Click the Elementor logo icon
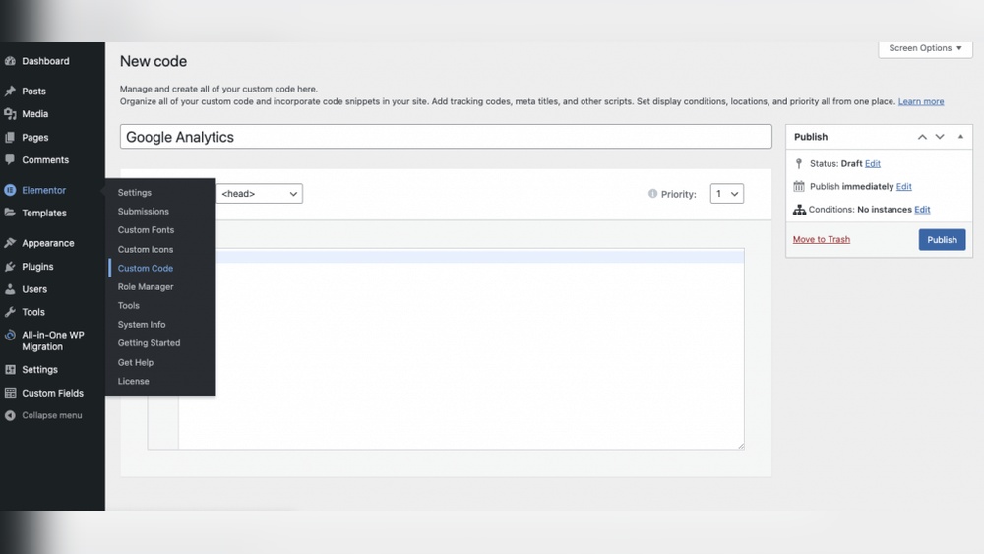 point(10,190)
